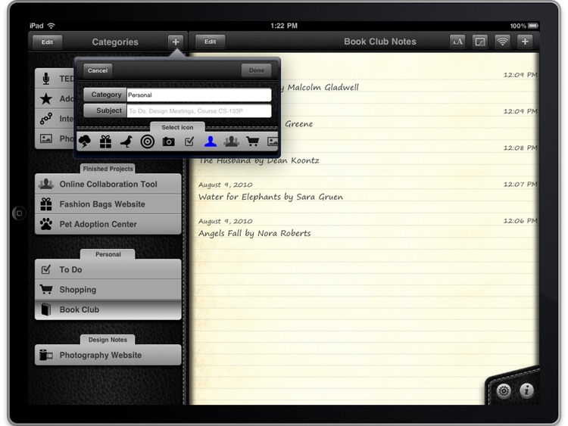Tap the Book Club Notes title

[x=380, y=42]
